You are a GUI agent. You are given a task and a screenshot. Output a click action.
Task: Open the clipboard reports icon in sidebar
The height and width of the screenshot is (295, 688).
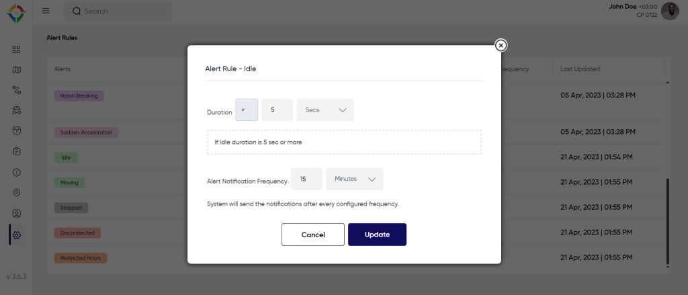pos(17,151)
